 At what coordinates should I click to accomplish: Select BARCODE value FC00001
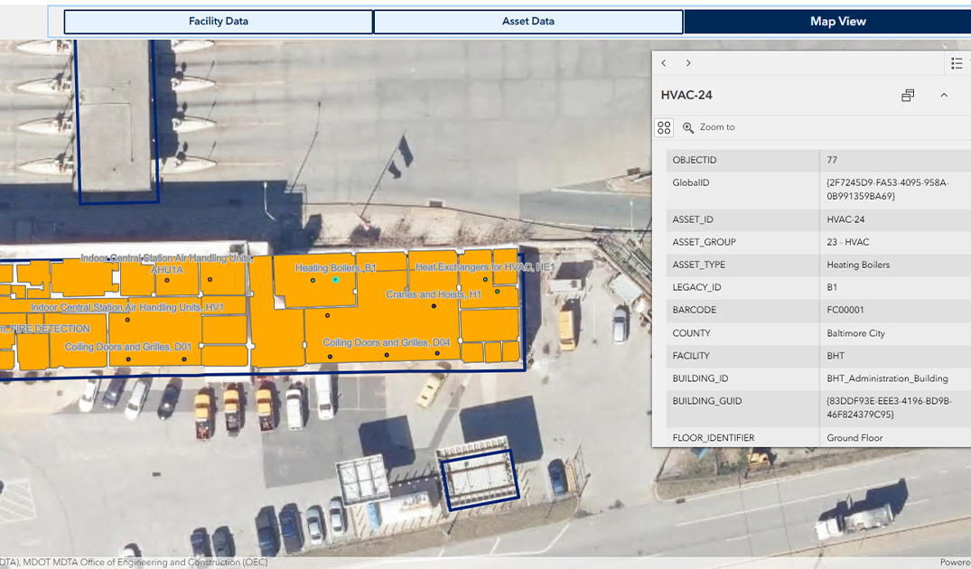pyautogui.click(x=845, y=310)
